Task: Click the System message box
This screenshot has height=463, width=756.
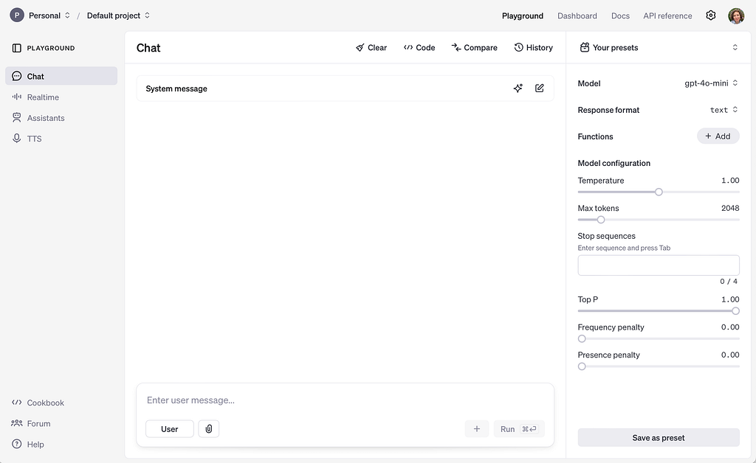Action: [x=346, y=88]
